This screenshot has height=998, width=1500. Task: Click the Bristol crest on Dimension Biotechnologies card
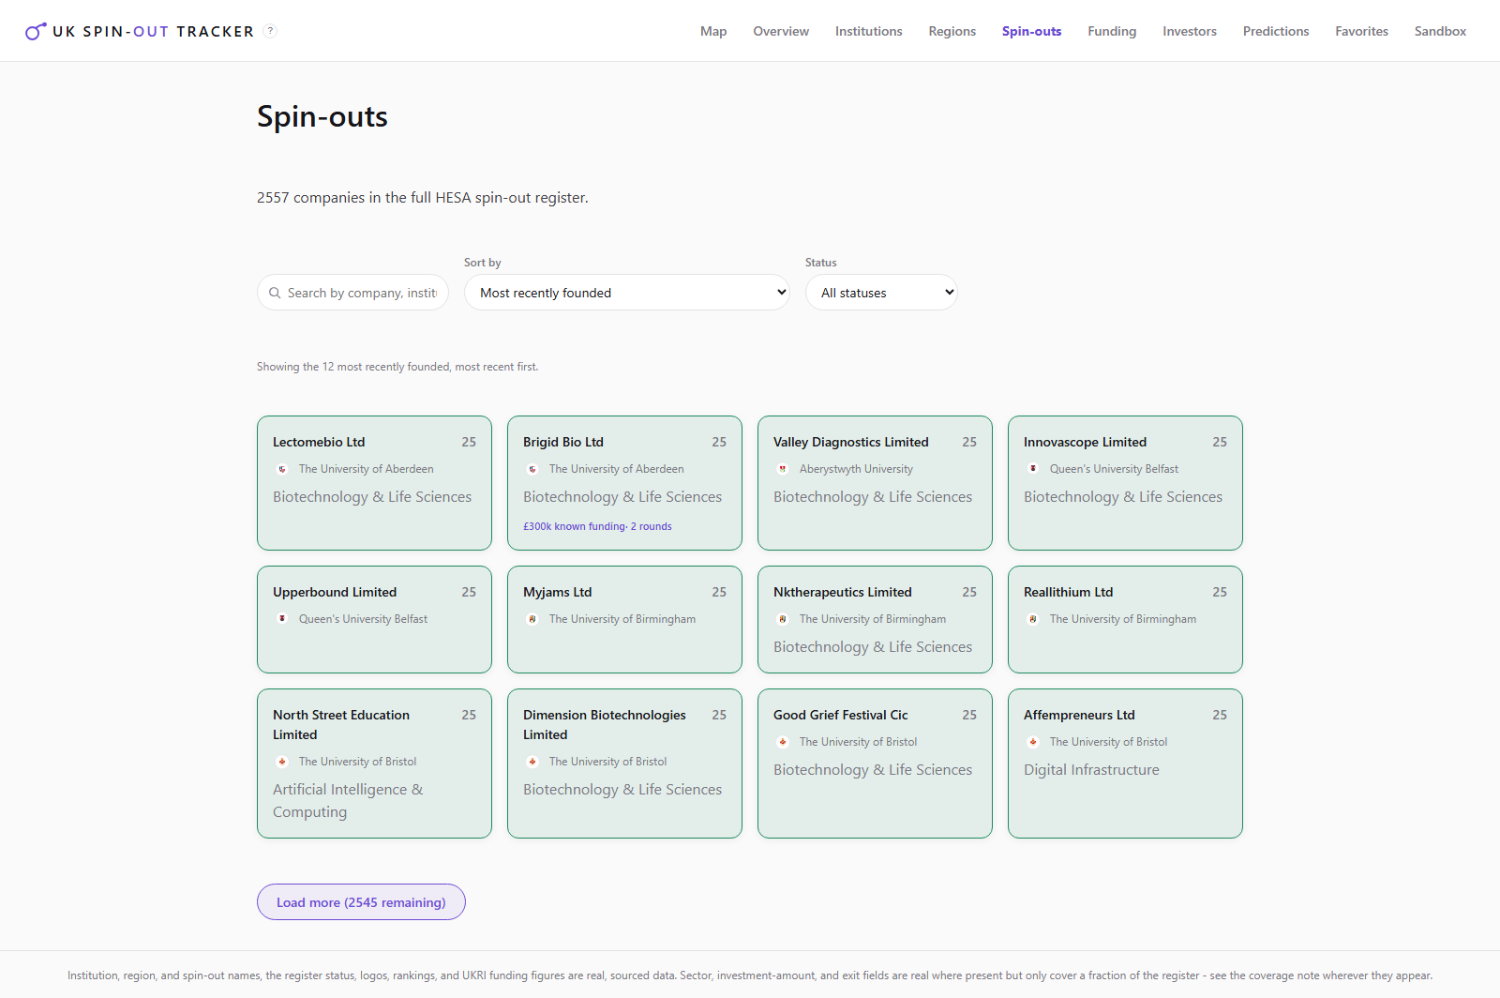532,762
